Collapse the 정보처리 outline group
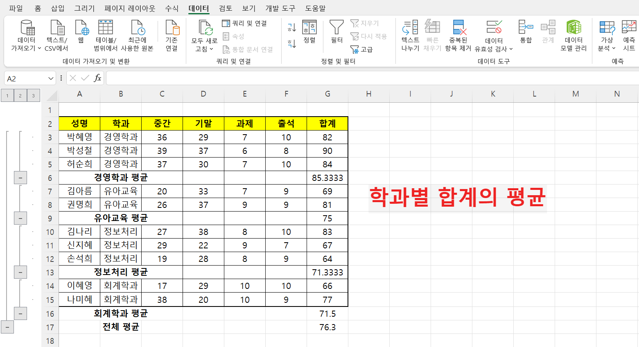 point(20,272)
